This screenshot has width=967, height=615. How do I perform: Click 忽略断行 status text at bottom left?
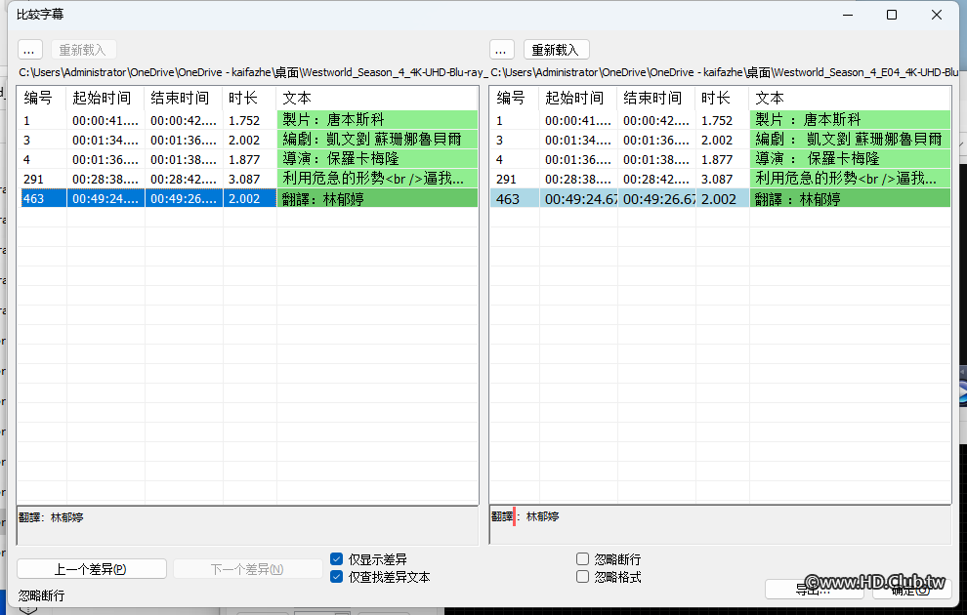pyautogui.click(x=41, y=595)
